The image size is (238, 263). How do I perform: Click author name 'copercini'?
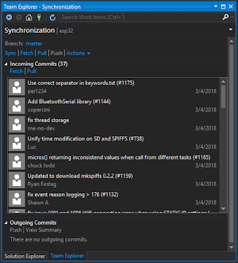tap(39, 110)
